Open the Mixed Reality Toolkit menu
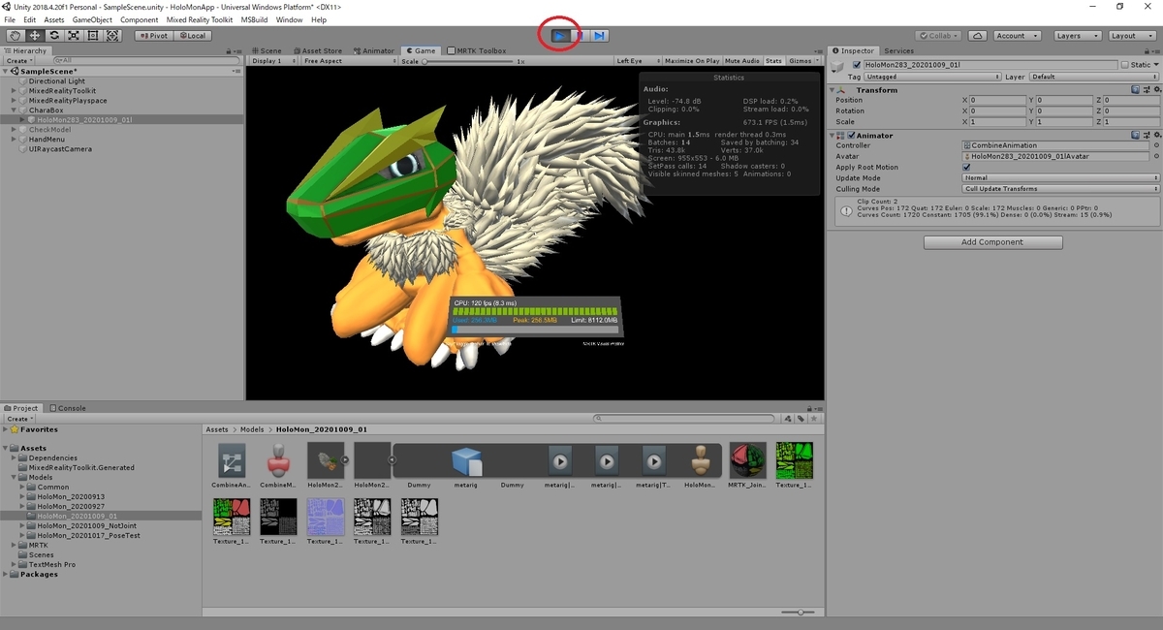This screenshot has height=630, width=1163. (x=199, y=19)
